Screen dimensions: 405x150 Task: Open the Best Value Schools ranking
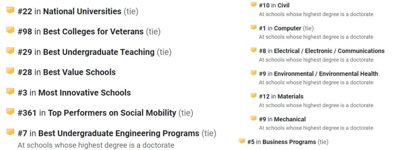[x=79, y=72]
